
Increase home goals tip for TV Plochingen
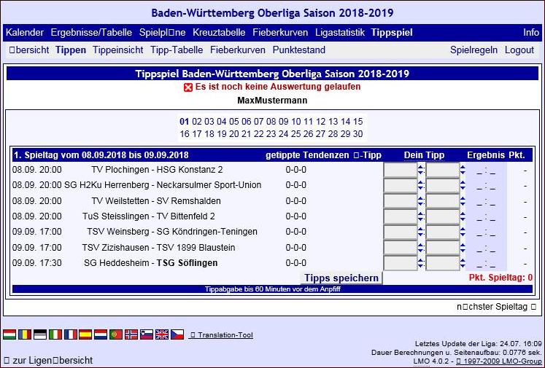(x=420, y=167)
